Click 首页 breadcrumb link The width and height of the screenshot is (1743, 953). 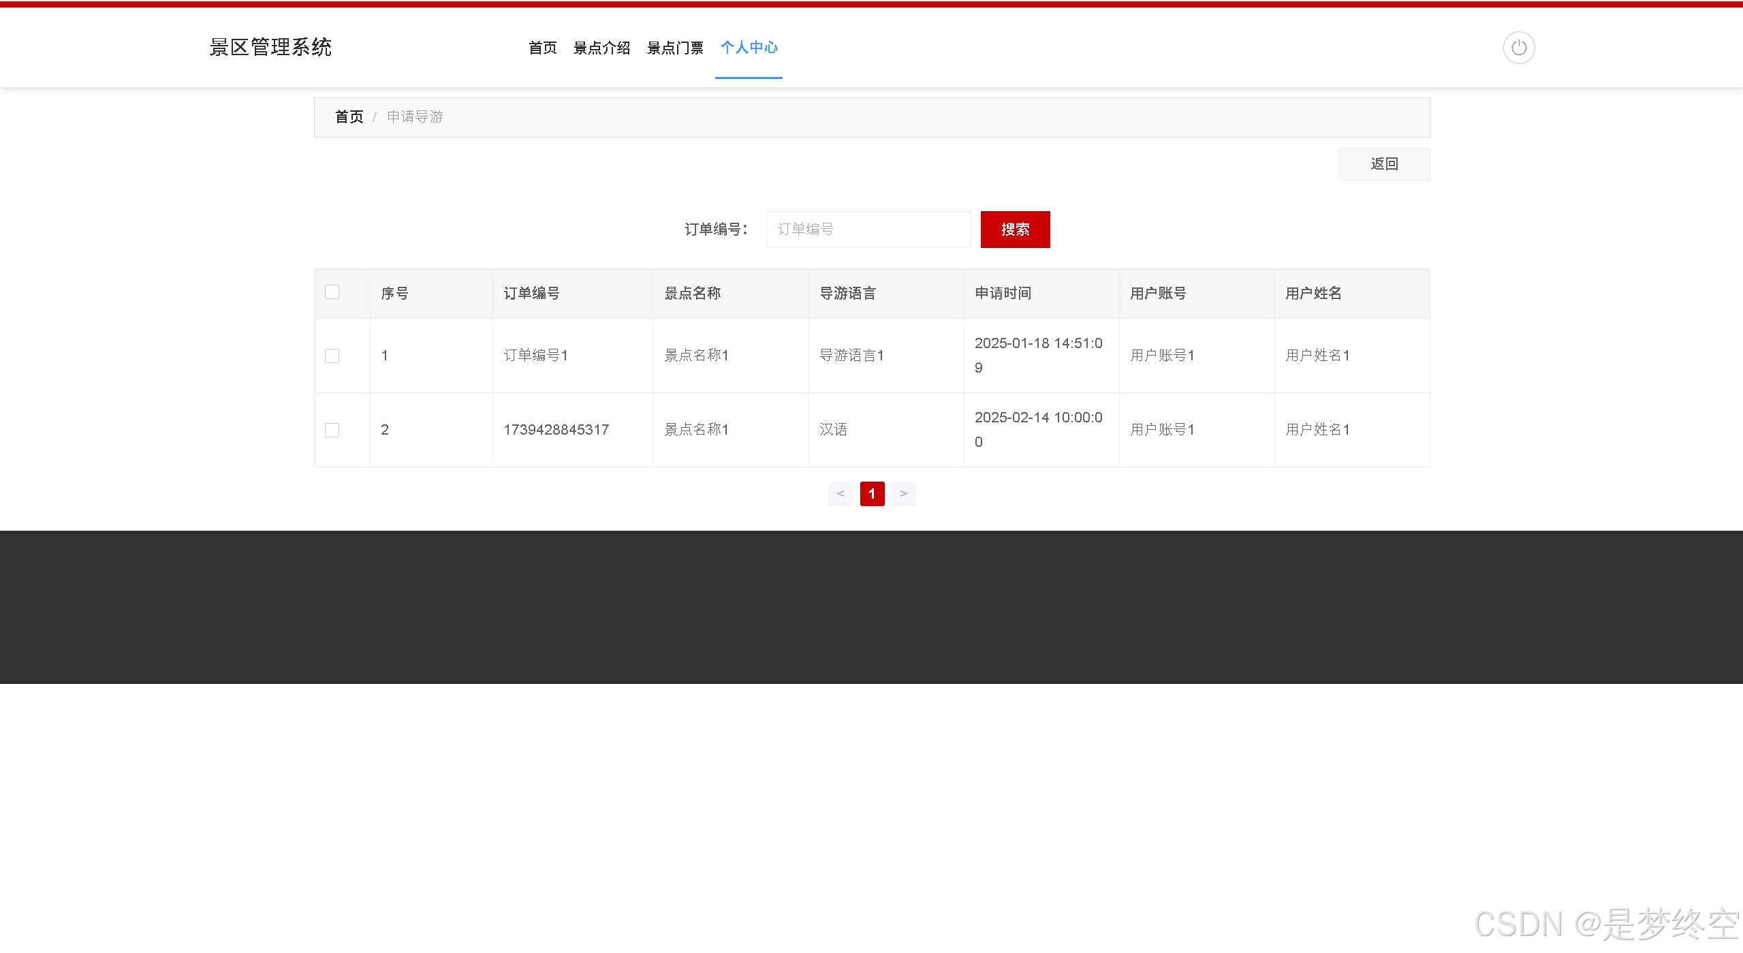tap(349, 117)
